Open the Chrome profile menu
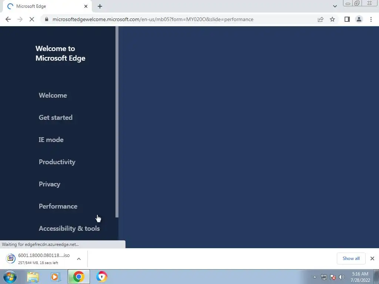The height and width of the screenshot is (284, 379). (x=359, y=19)
